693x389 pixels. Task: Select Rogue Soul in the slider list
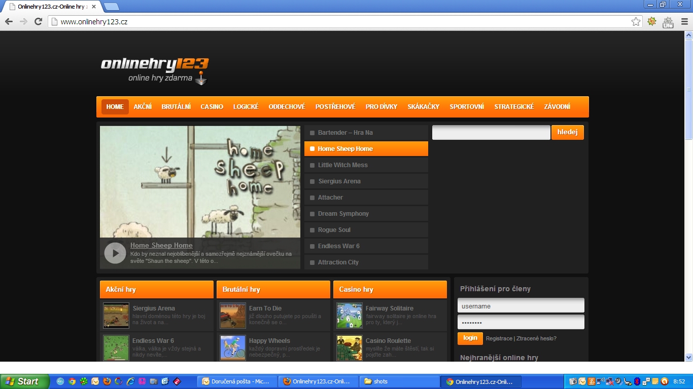click(366, 230)
